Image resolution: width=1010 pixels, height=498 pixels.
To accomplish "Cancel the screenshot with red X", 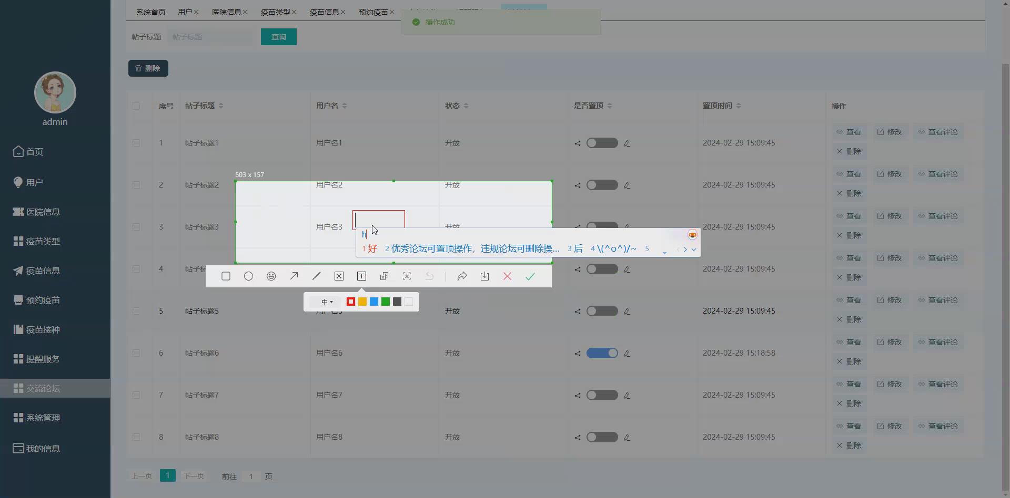I will (x=507, y=276).
